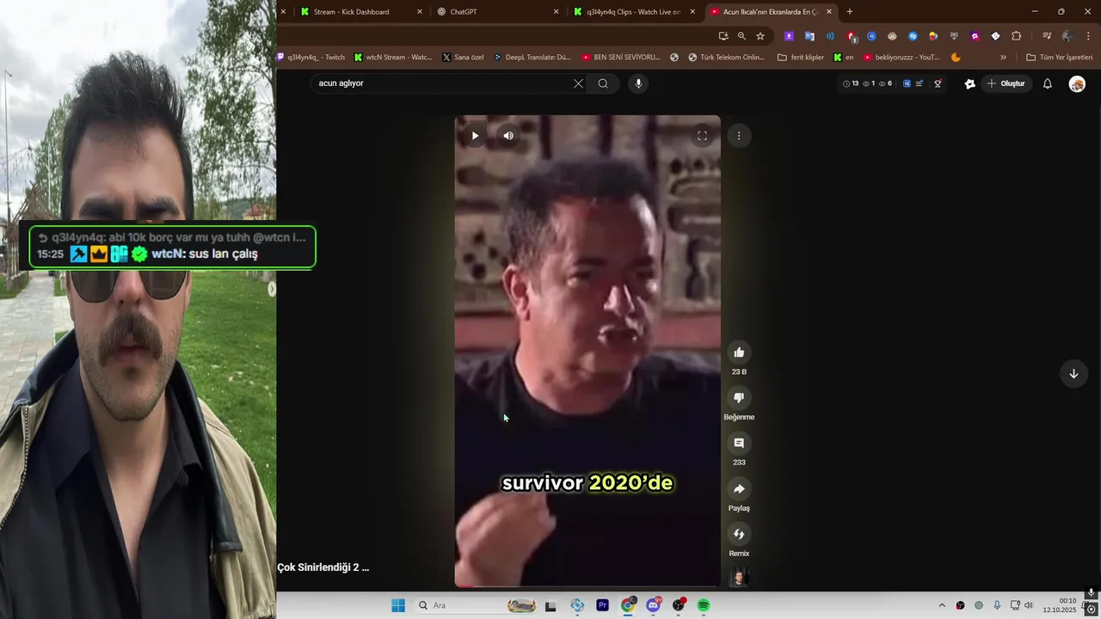
Task: Open the Chrome media controls icon
Action: point(1047,36)
